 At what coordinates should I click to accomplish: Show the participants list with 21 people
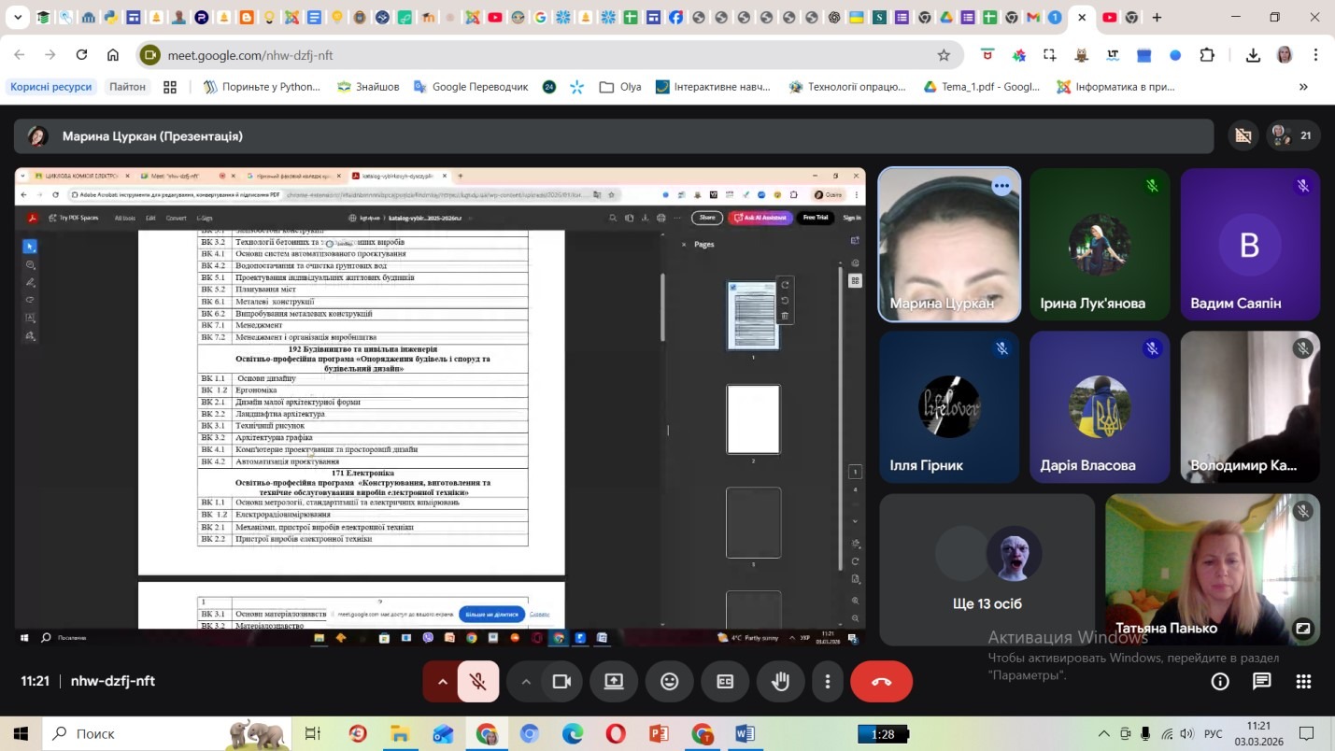(1291, 135)
